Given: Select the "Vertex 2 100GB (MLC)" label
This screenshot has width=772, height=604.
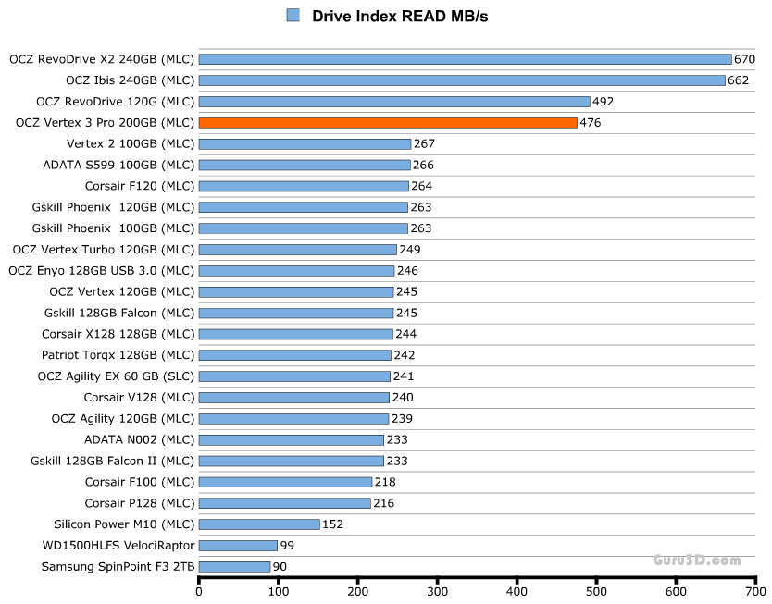Looking at the screenshot, I should coord(131,144).
